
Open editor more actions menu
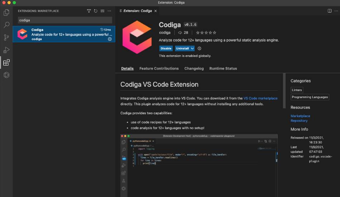click(x=336, y=11)
